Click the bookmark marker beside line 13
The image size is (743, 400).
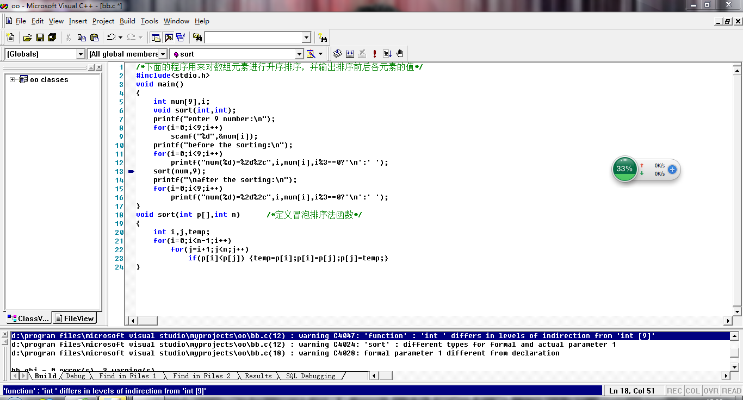click(131, 171)
